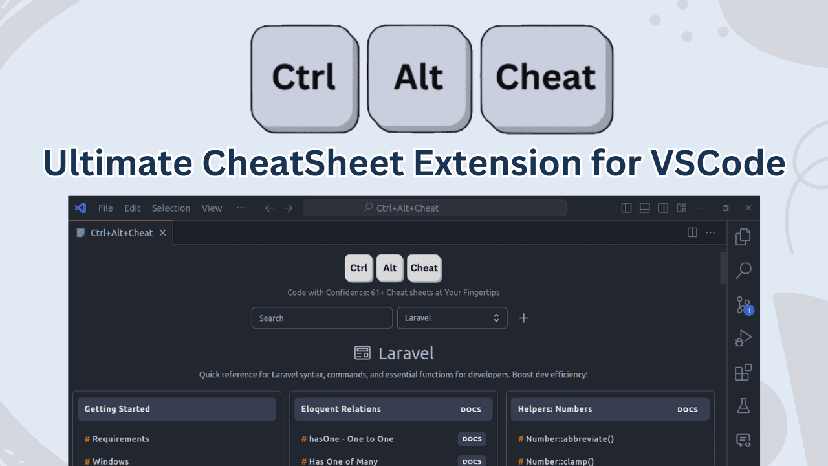828x466 pixels.
Task: Open the Explorer icon in activity bar
Action: tap(743, 237)
